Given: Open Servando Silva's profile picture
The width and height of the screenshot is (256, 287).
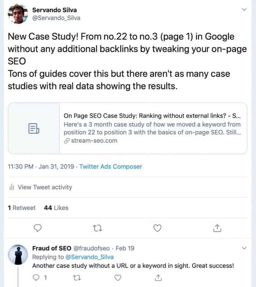Looking at the screenshot, I should pos(18,14).
